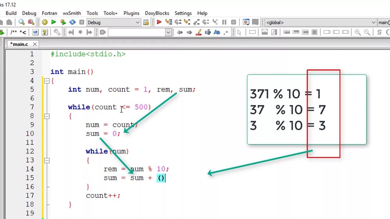Open the Debugging windows icon
Image resolution: width=390 pixels, height=219 pixels.
246,22
